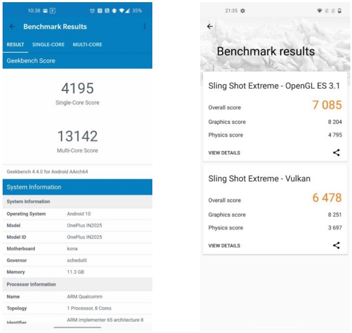Switch to the SINGLE-CORE tab
The image size is (352, 333).
point(48,44)
